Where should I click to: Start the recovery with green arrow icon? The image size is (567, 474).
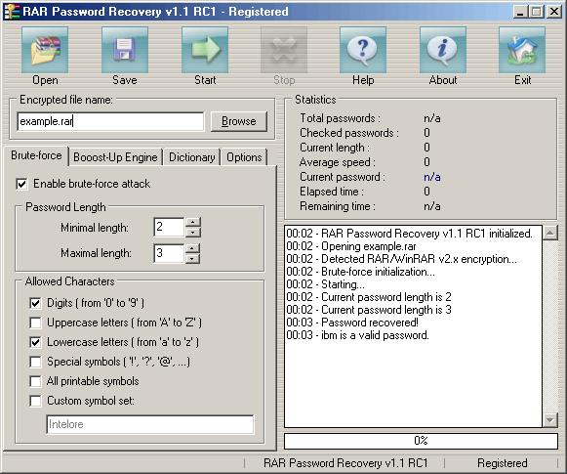tap(205, 50)
